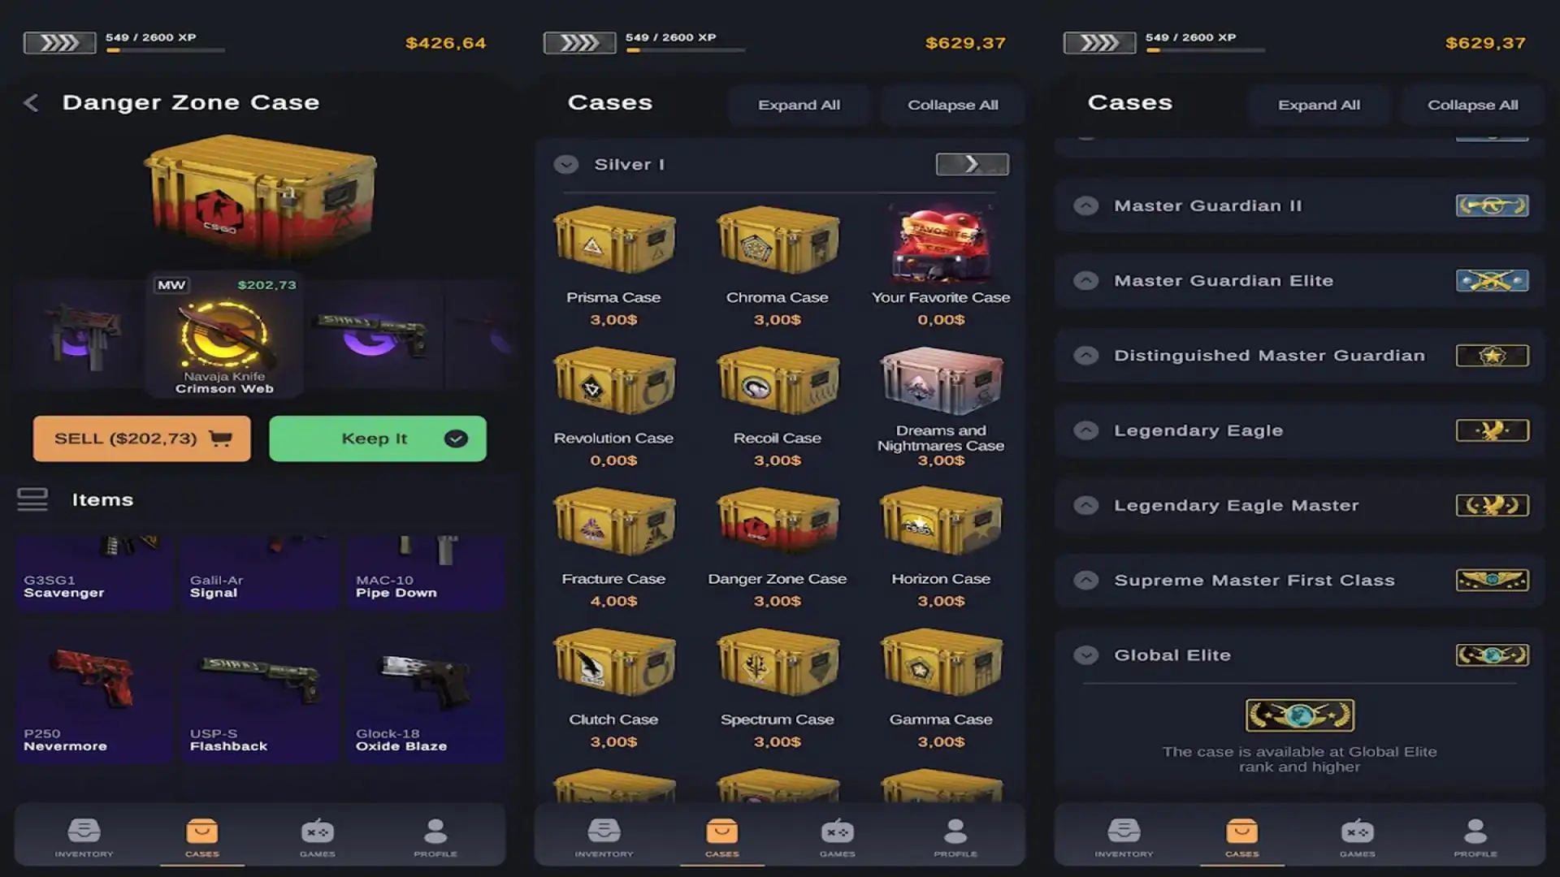
Task: Collapse the Global Elite section
Action: 1085,655
